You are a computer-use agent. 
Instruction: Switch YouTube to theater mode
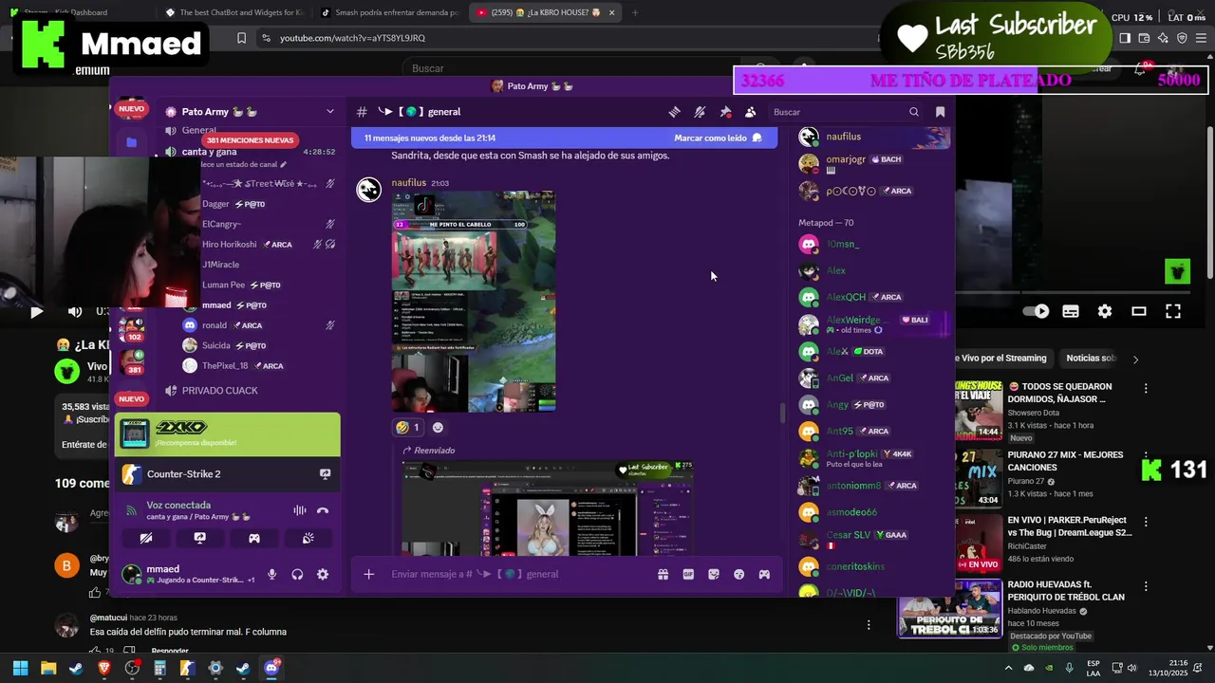pyautogui.click(x=1139, y=311)
